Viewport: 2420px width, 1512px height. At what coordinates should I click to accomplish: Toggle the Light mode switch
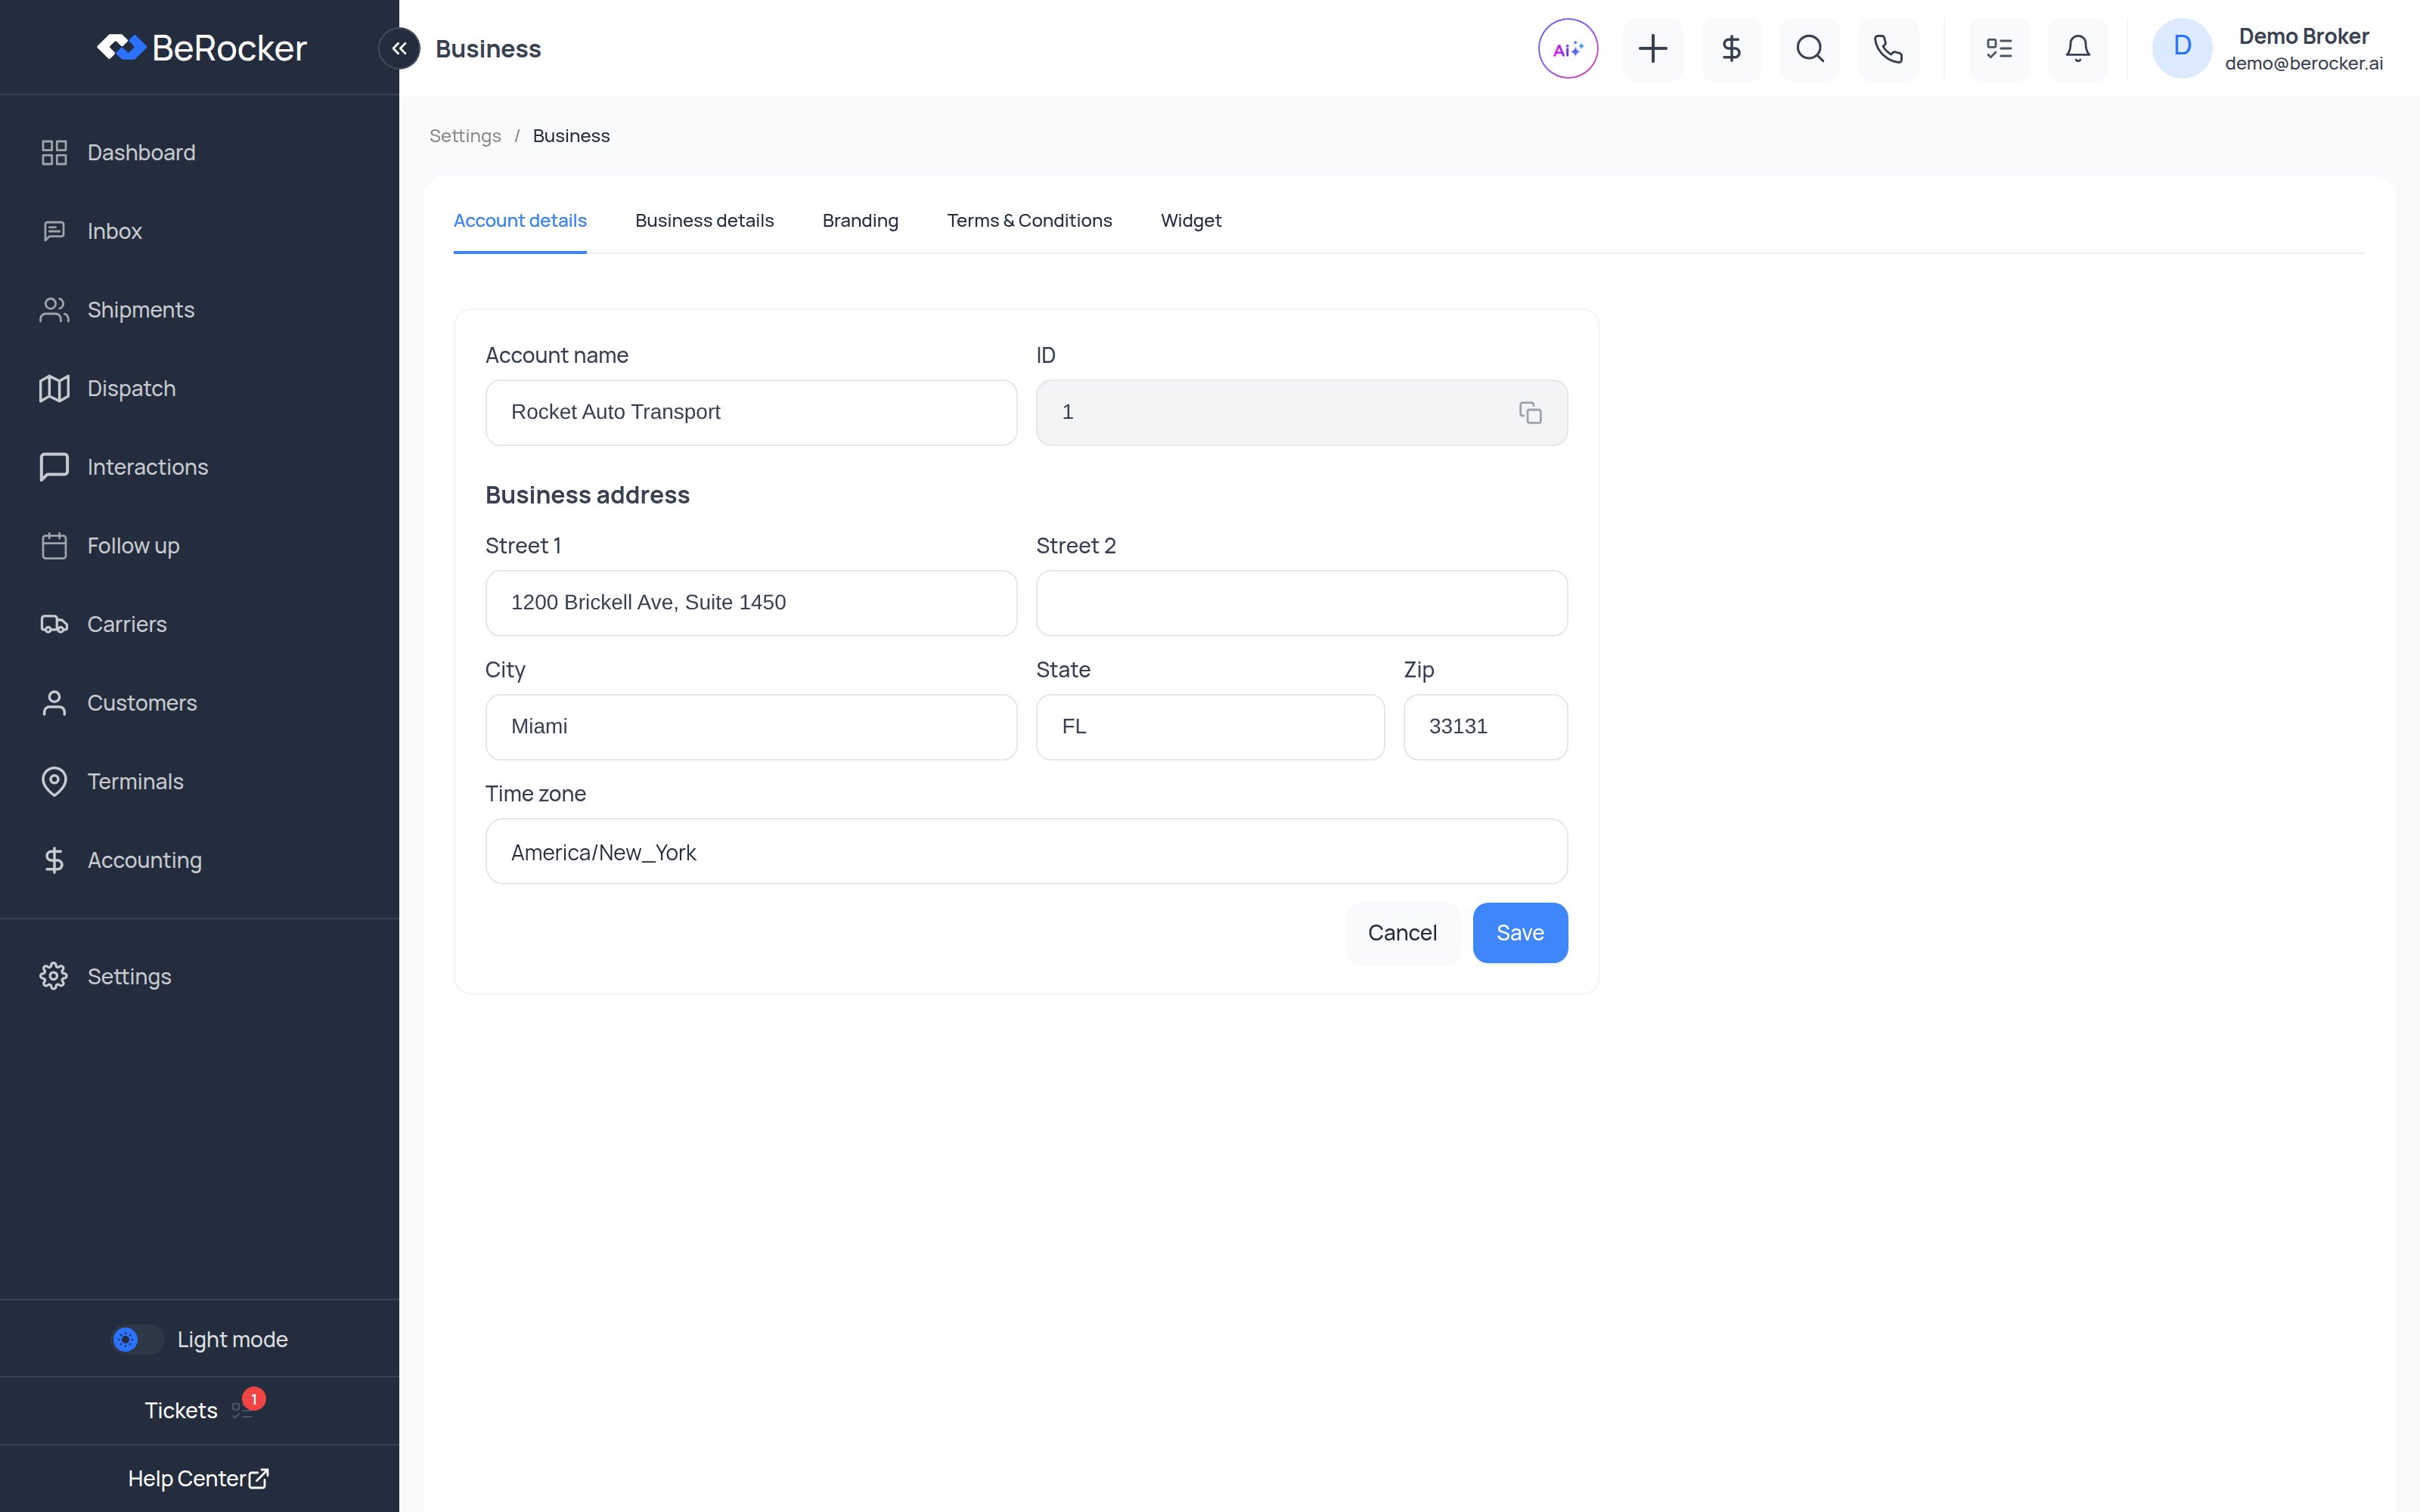point(138,1339)
